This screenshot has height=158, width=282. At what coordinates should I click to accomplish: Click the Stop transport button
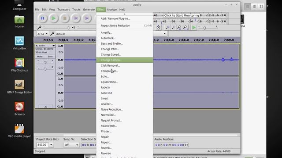[x=65, y=18]
